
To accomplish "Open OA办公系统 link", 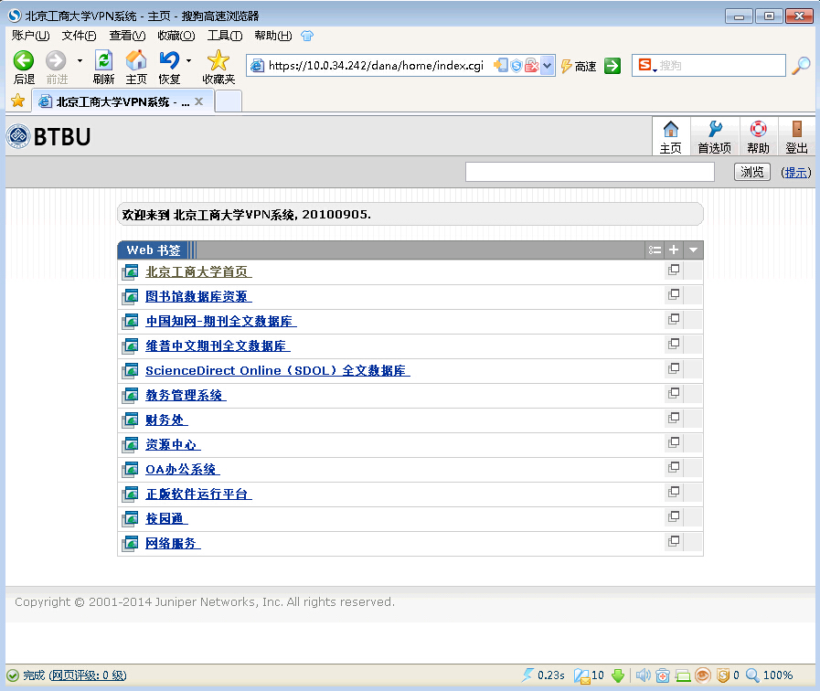I will point(182,470).
